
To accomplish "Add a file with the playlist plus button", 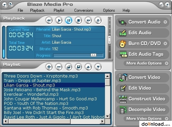I will click(49, 67).
